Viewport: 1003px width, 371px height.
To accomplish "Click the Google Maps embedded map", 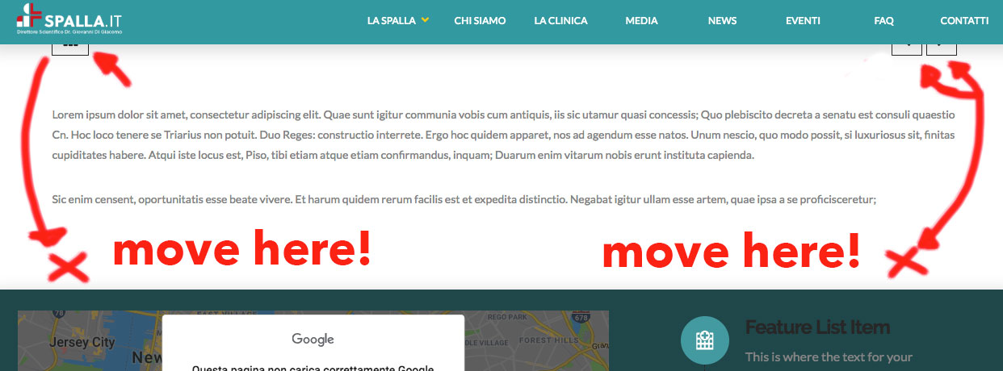I will coord(313,340).
